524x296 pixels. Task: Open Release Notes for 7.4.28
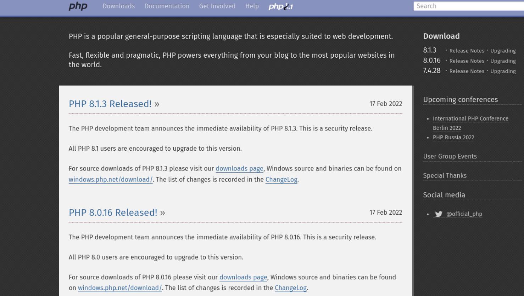[x=467, y=71]
